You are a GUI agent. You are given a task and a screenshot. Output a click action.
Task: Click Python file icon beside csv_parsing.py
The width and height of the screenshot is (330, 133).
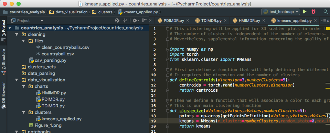[31, 61]
